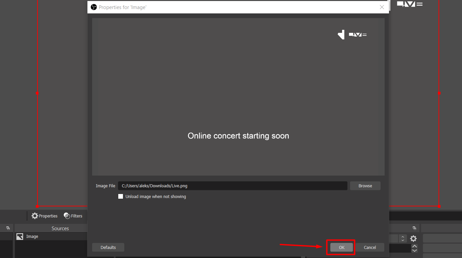Select the 'Image' source row text
The image size is (462, 258).
point(32,236)
